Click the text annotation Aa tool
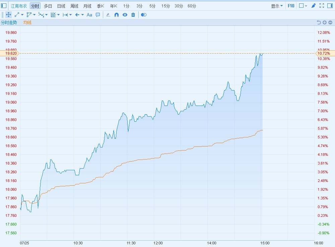 tap(89, 15)
